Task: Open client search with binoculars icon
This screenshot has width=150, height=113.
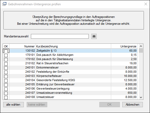Action: (94, 36)
